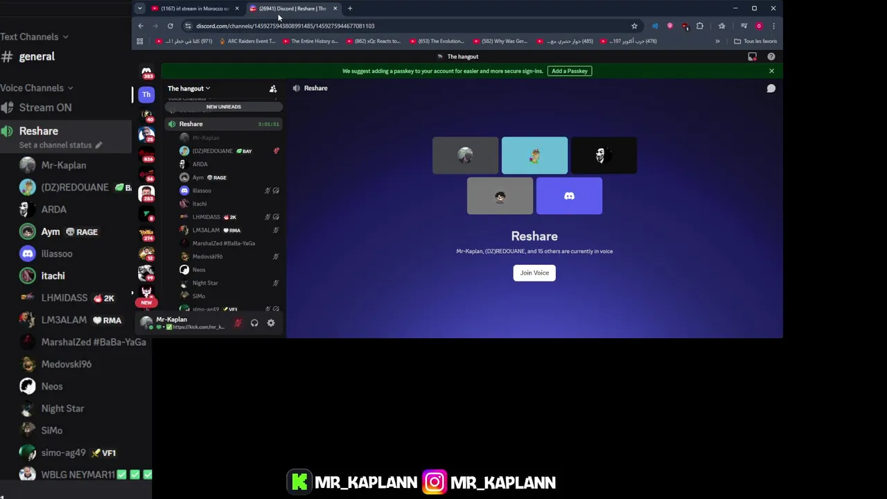This screenshot has height=499, width=887.
Task: Open the pink shield extension icon
Action: (x=669, y=26)
